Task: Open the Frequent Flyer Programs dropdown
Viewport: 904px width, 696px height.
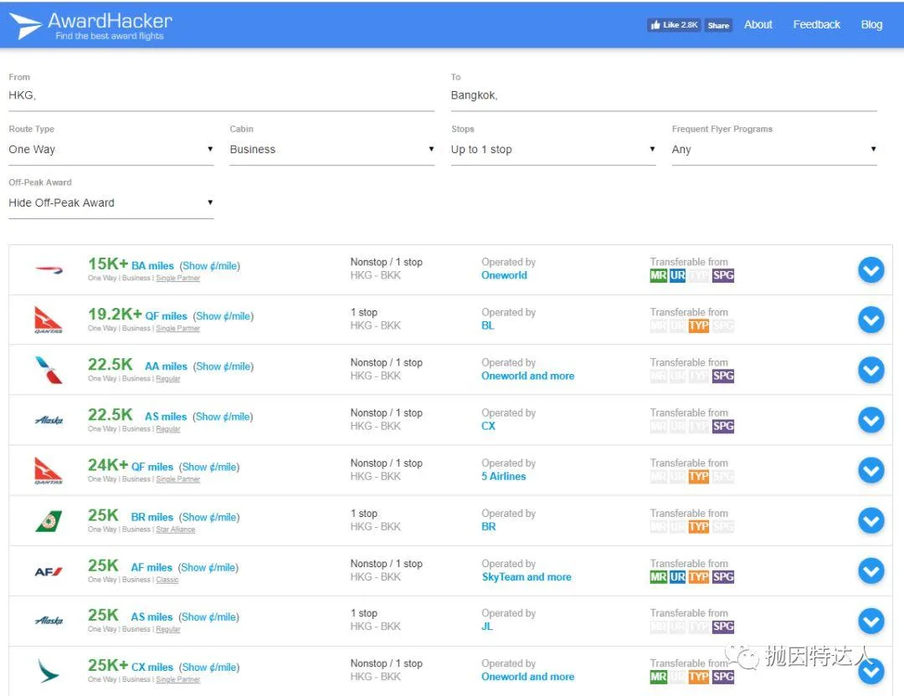Action: point(774,149)
